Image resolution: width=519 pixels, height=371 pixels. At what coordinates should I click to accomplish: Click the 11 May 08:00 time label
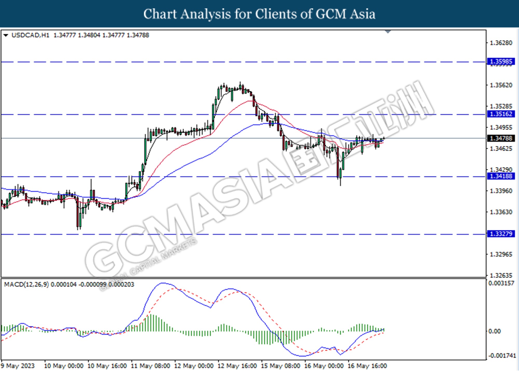point(151,366)
